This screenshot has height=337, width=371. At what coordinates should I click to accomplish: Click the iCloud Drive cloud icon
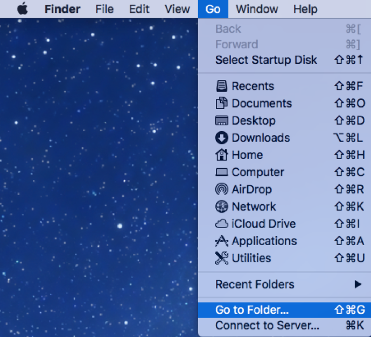click(221, 224)
